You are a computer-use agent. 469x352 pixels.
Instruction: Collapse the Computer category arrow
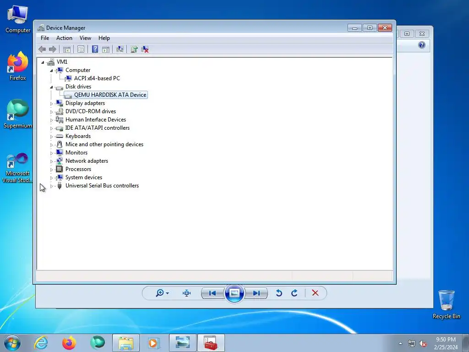[51, 71]
